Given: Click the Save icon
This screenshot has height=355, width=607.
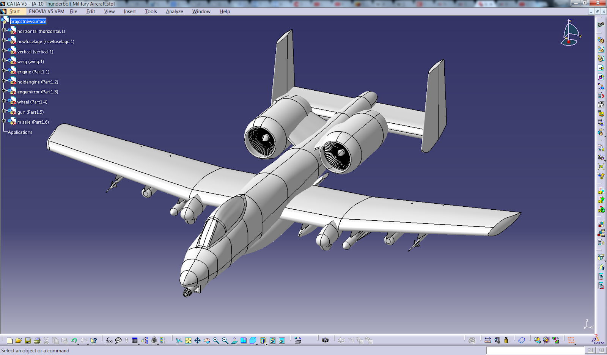Looking at the screenshot, I should pos(28,340).
